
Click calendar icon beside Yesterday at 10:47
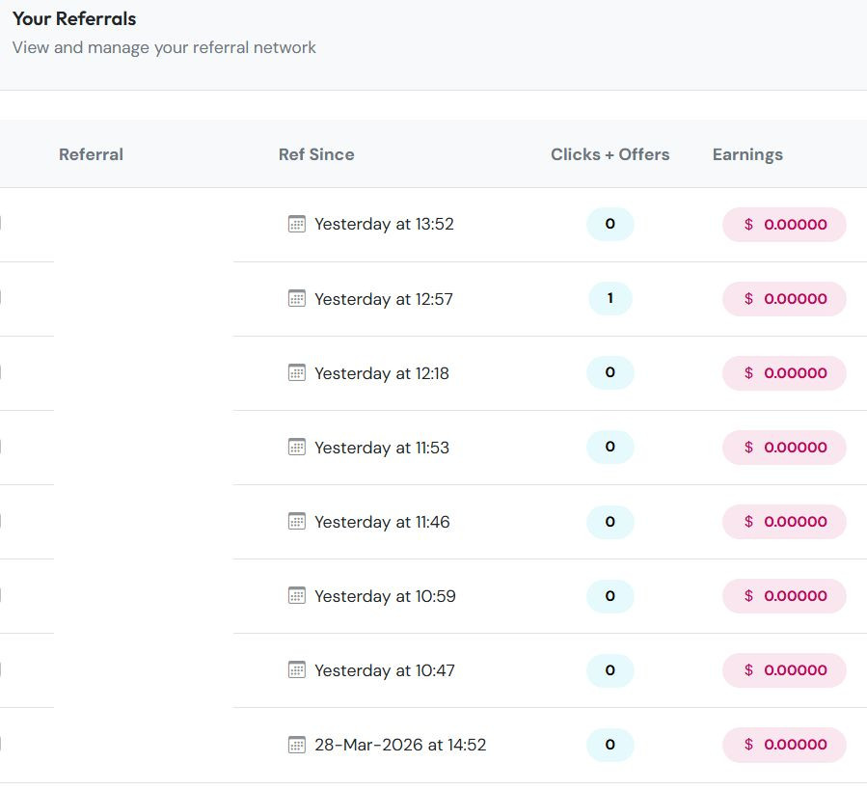297,670
